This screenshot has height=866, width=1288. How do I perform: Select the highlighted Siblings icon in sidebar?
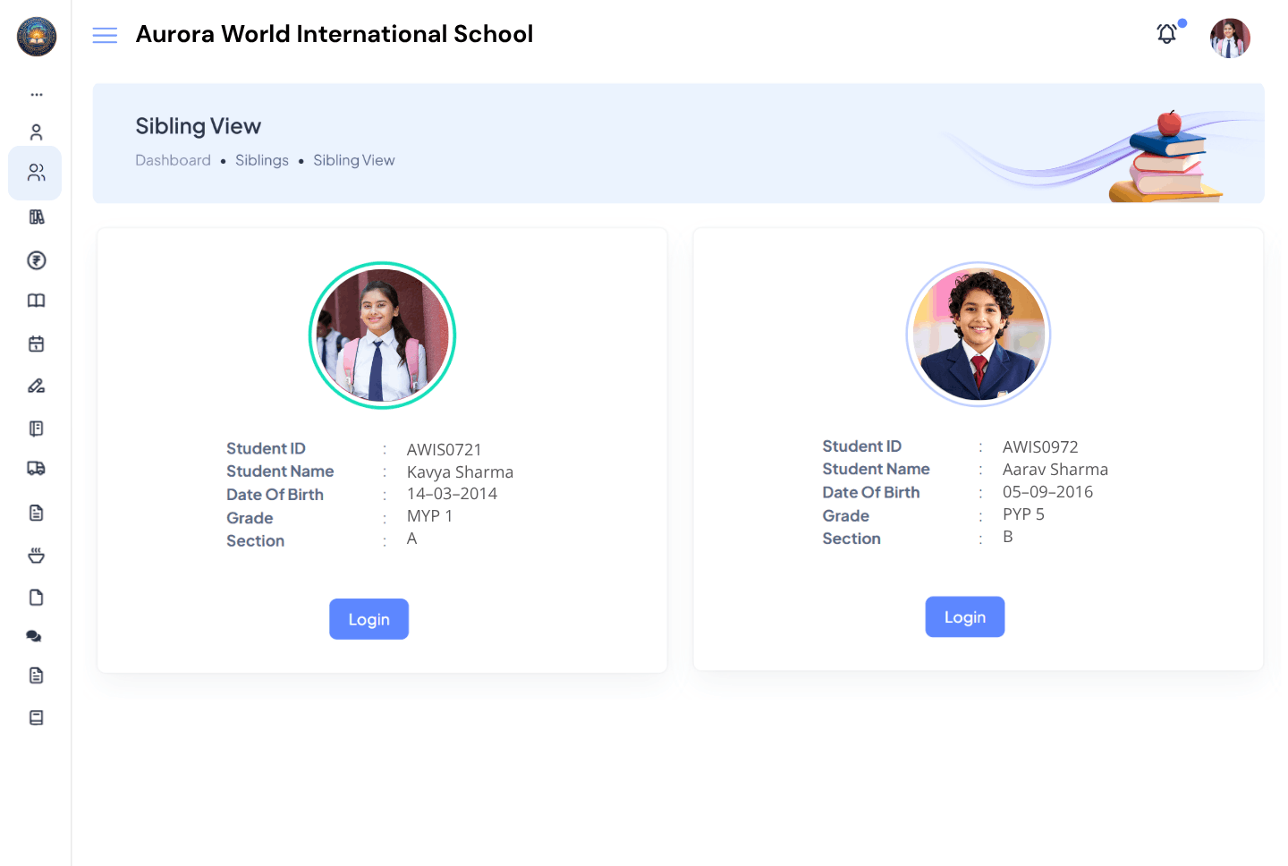point(35,173)
